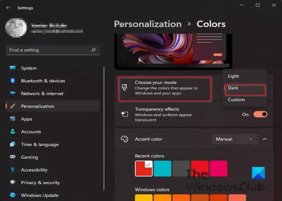Pick the gray recent color swatch
Viewport: 282px width, 201px height.
[181, 169]
